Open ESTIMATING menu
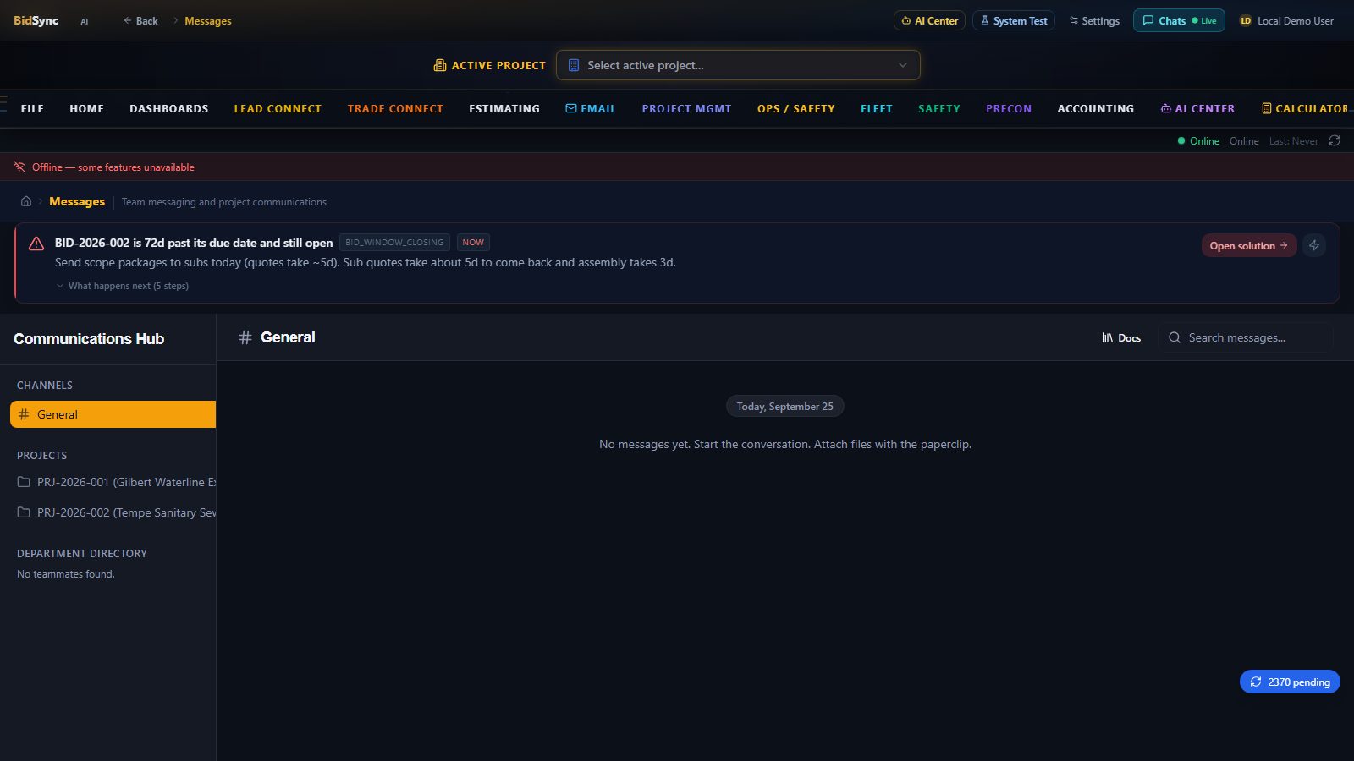Image resolution: width=1354 pixels, height=761 pixels. click(504, 108)
